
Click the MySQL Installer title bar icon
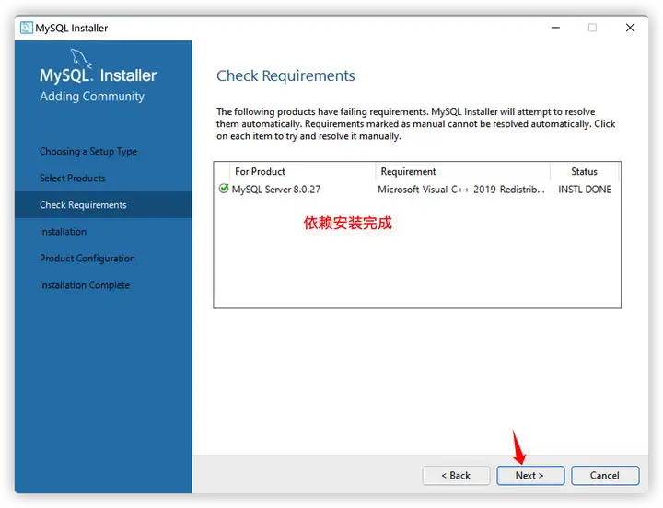(x=26, y=28)
